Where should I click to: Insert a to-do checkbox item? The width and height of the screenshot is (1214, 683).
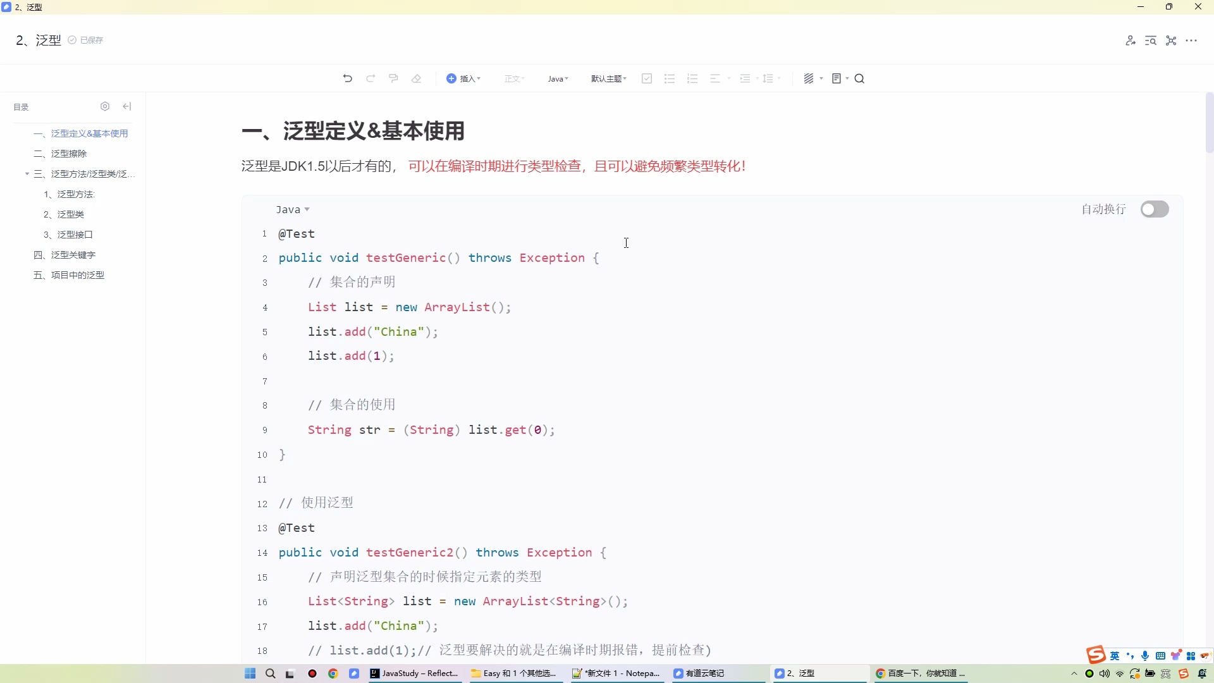[646, 78]
